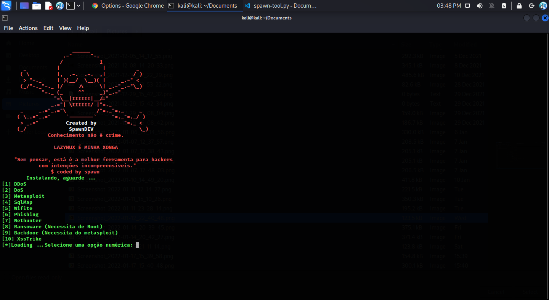Screen dimensions: 549x300
Task: Click the clock showing 03:48 PM
Action: pos(448,5)
